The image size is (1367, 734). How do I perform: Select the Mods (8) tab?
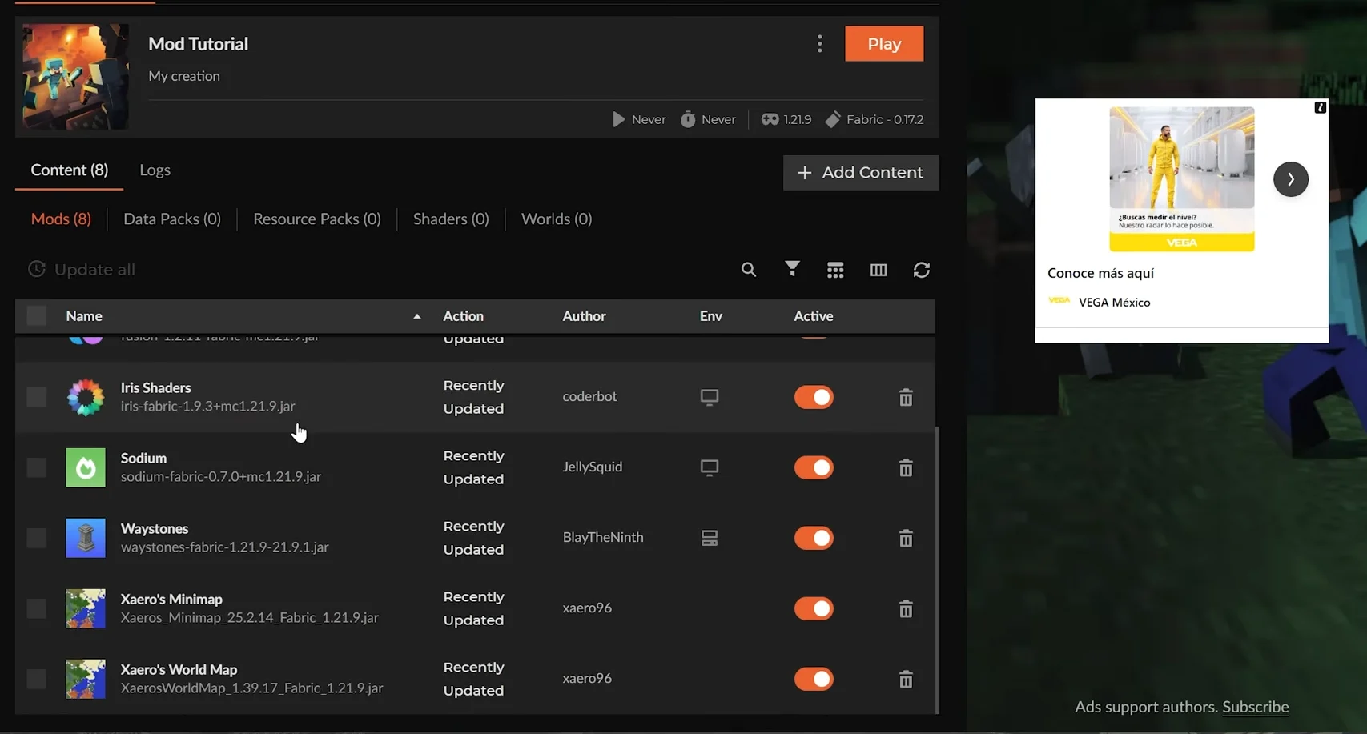pyautogui.click(x=61, y=219)
